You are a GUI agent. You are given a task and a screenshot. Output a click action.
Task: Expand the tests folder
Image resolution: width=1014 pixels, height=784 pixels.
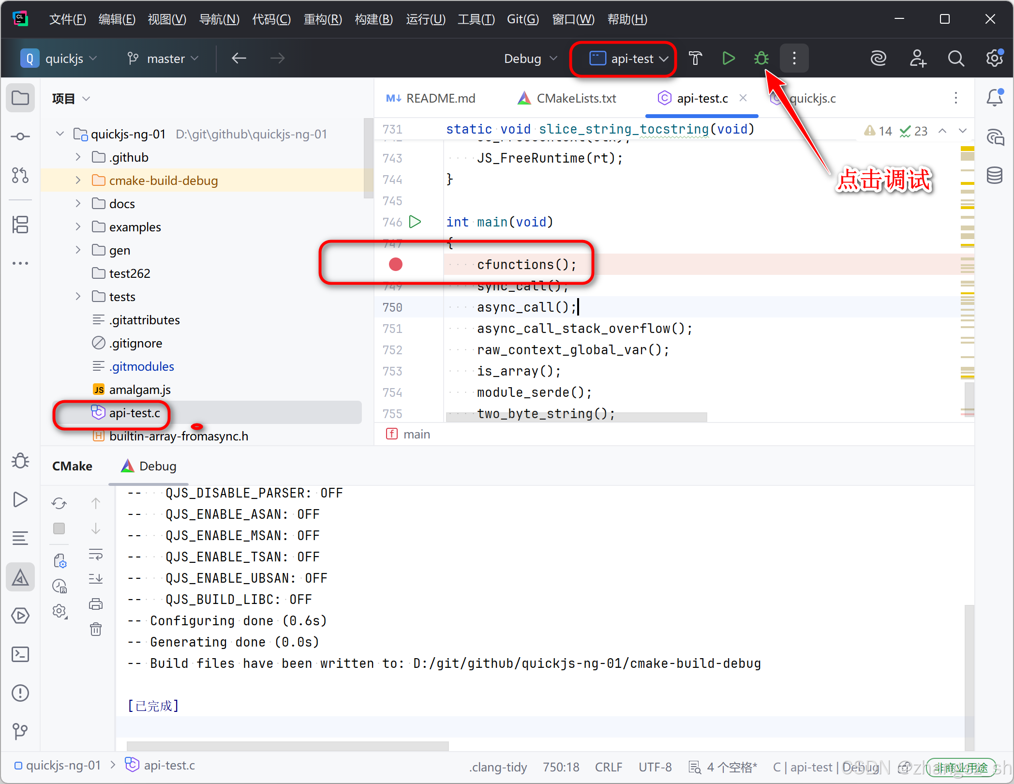tap(78, 297)
